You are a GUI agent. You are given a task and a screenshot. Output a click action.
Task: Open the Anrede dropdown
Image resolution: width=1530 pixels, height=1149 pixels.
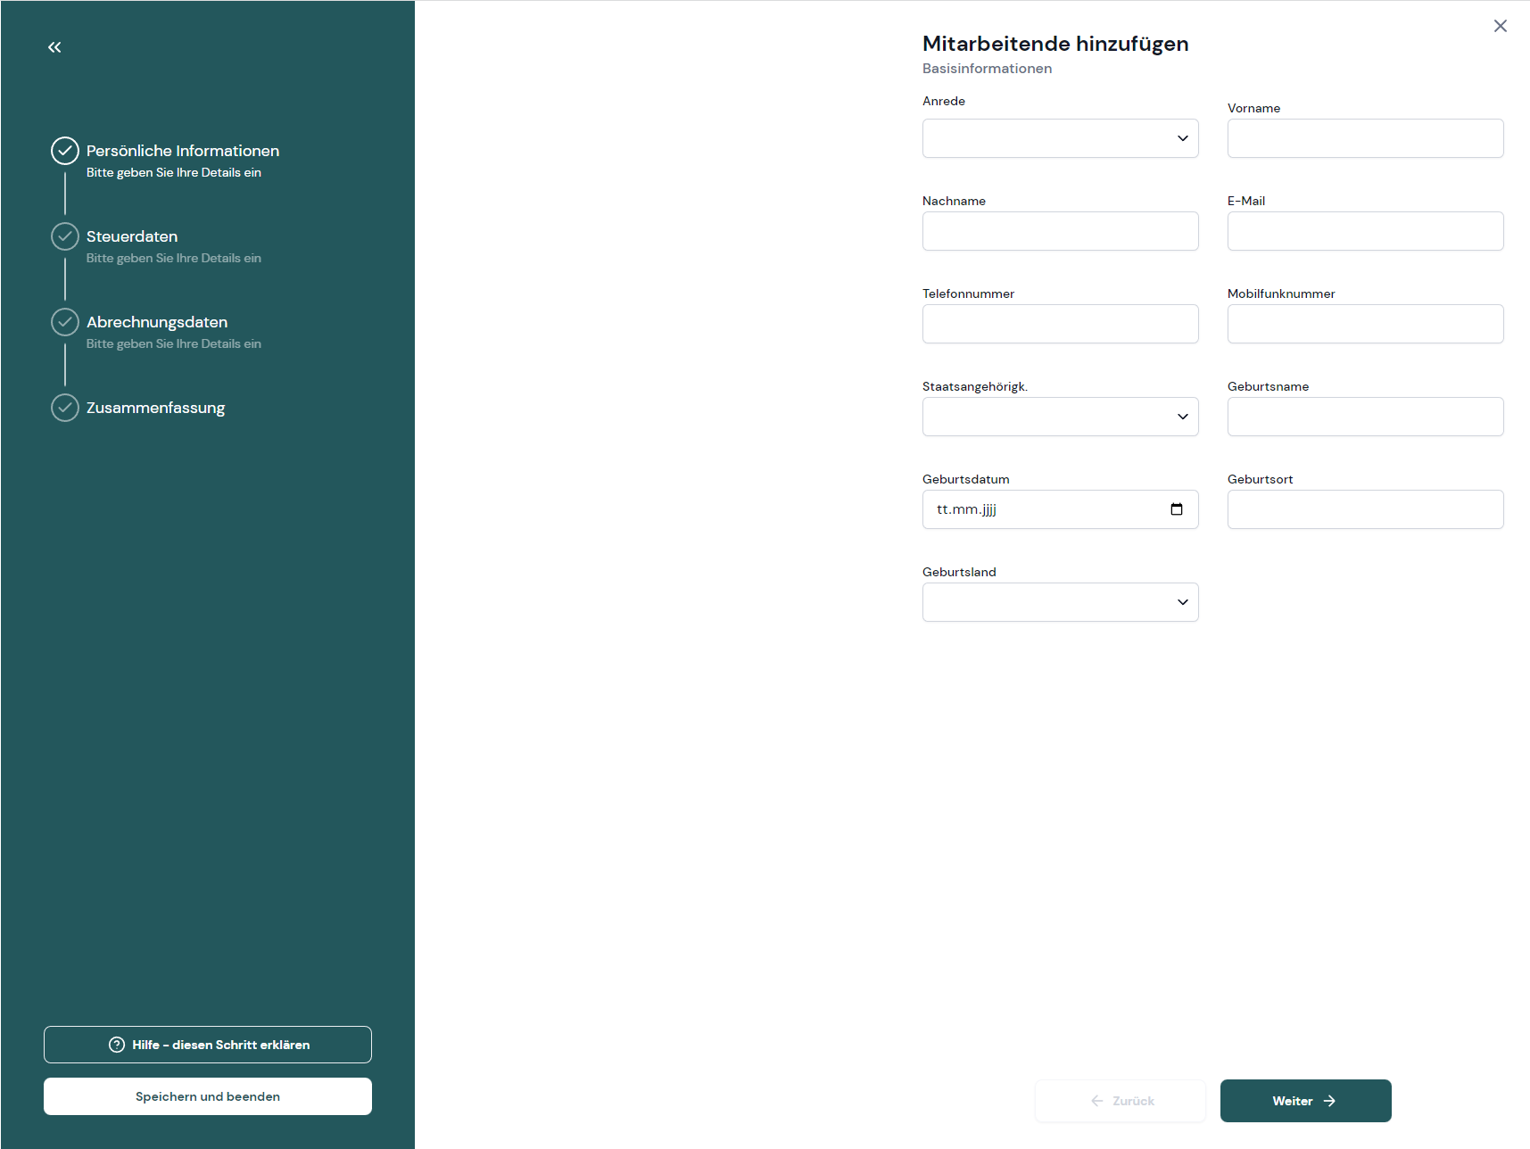point(1061,138)
